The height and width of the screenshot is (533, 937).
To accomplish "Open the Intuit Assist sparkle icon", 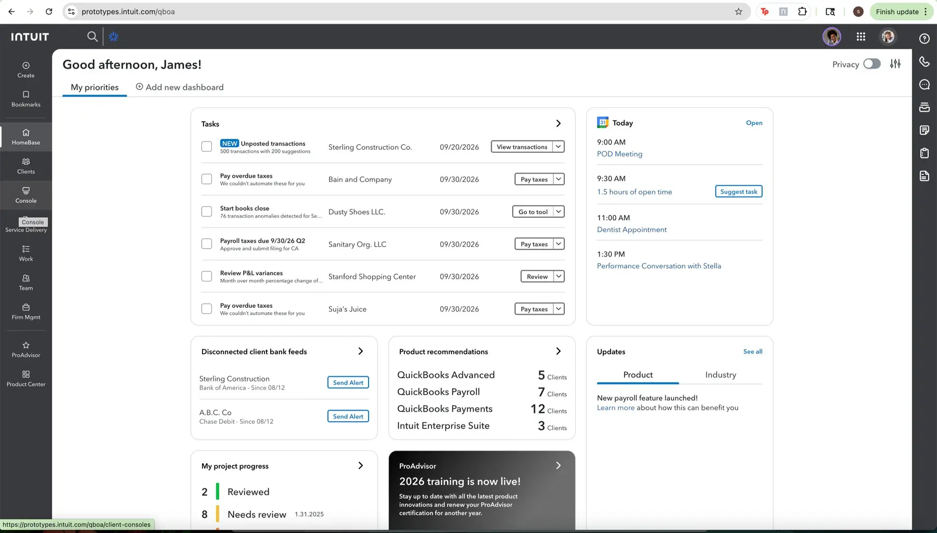I will (113, 36).
